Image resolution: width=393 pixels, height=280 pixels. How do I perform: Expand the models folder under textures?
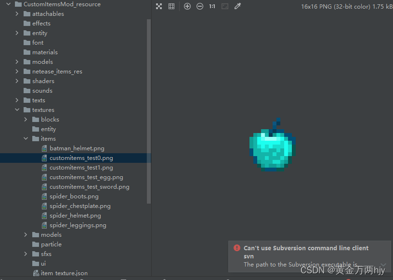coord(26,235)
